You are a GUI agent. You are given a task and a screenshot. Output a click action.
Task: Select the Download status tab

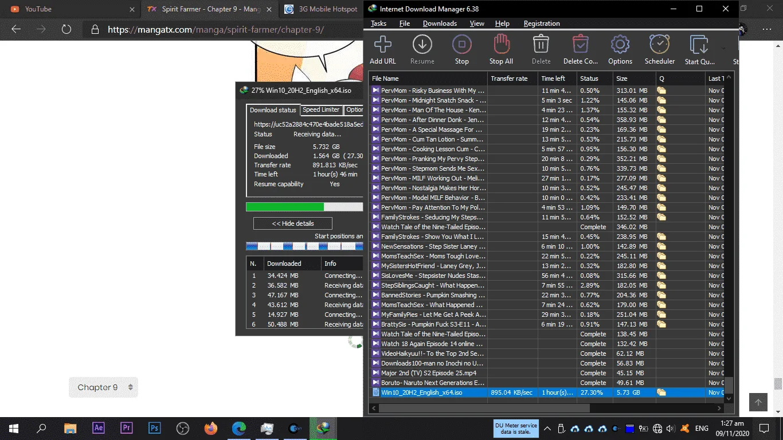(x=273, y=110)
